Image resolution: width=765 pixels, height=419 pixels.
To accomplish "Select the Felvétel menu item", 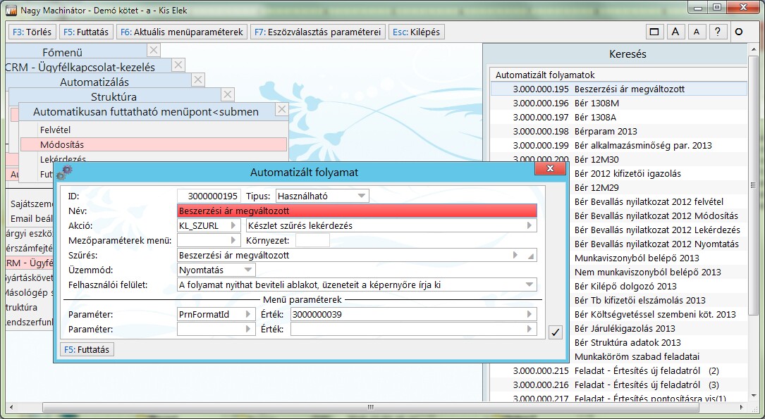I will click(x=154, y=130).
